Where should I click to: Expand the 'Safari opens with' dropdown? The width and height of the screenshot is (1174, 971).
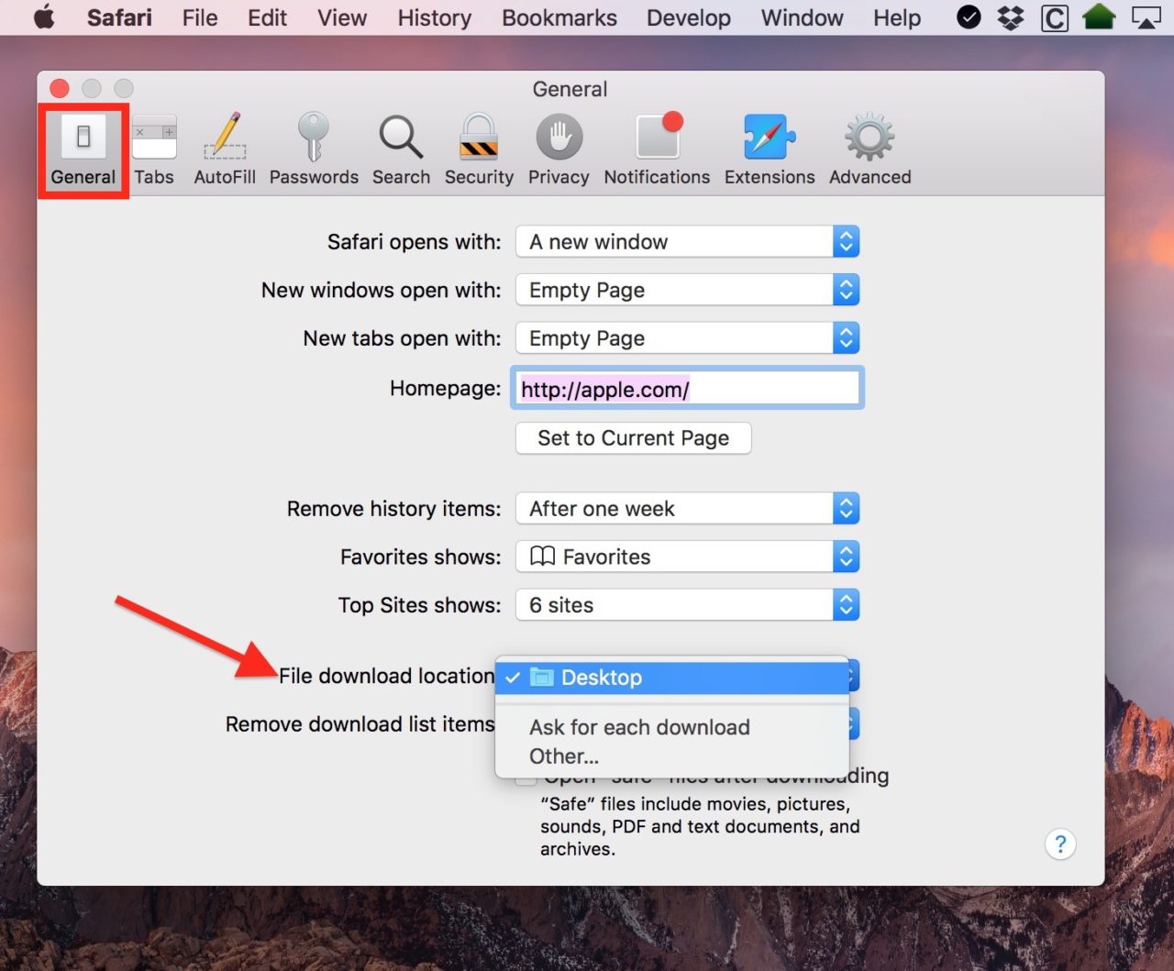click(687, 242)
